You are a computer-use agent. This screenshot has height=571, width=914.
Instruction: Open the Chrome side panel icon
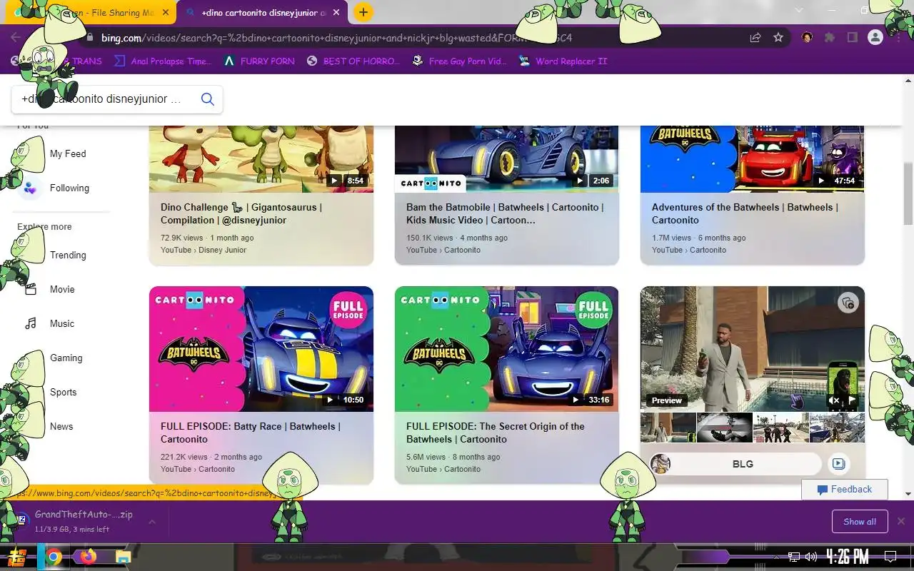pyautogui.click(x=852, y=37)
